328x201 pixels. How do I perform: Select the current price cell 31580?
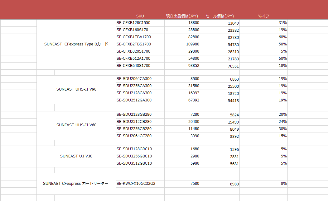[x=182, y=86]
